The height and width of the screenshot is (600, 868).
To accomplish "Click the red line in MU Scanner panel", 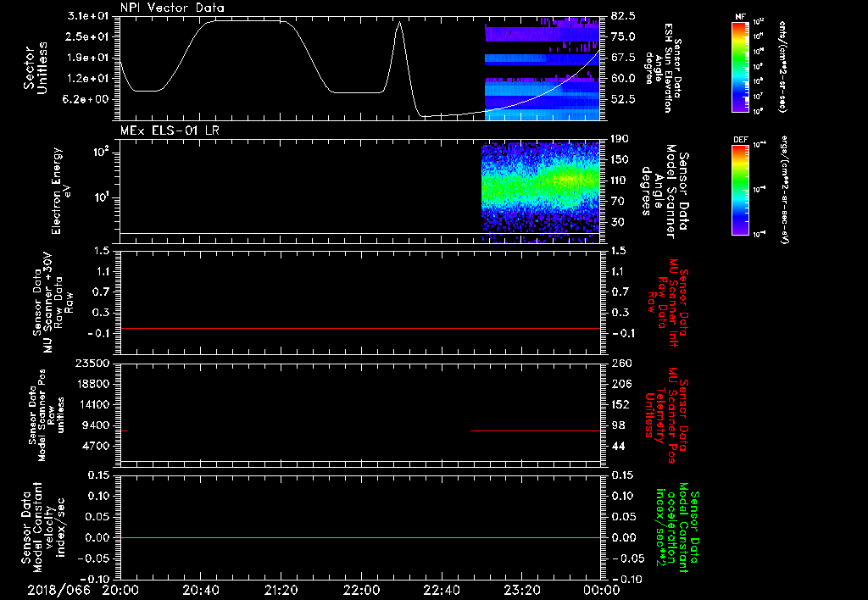I will [x=360, y=328].
